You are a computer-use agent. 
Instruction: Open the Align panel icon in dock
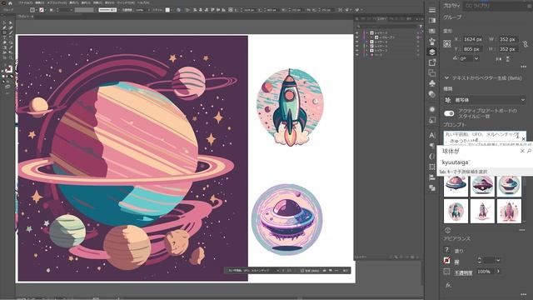click(432, 177)
